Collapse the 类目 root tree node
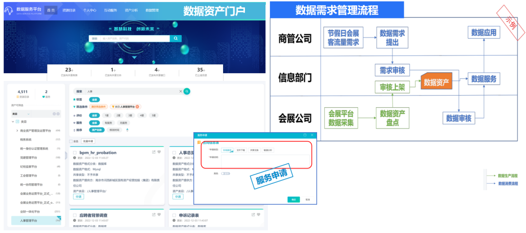 (x=12, y=121)
